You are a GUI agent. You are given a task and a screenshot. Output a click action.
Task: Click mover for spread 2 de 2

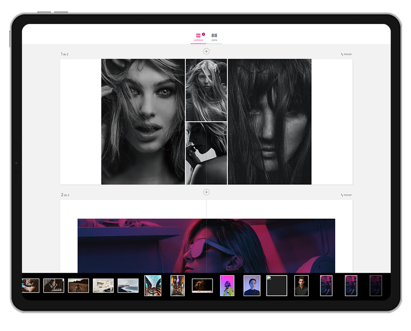coord(346,195)
